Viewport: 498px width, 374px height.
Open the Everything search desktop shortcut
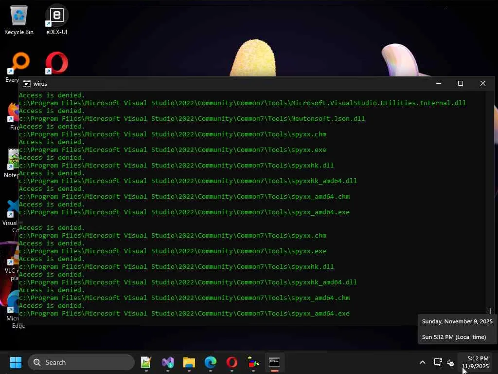click(x=12, y=67)
